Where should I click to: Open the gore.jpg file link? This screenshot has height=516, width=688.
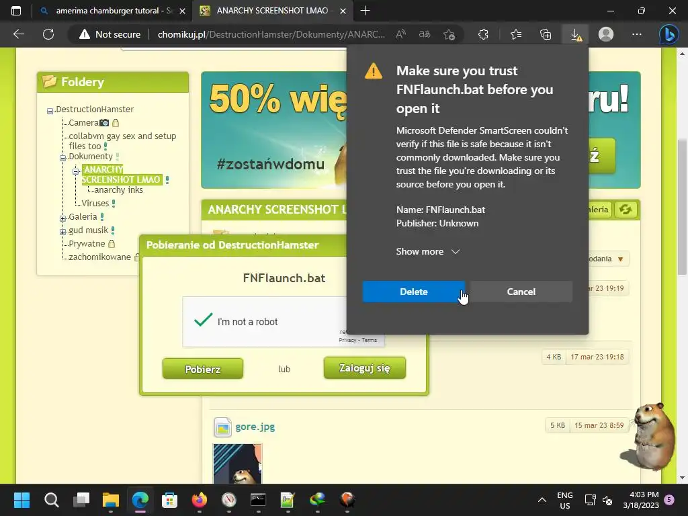tap(255, 427)
